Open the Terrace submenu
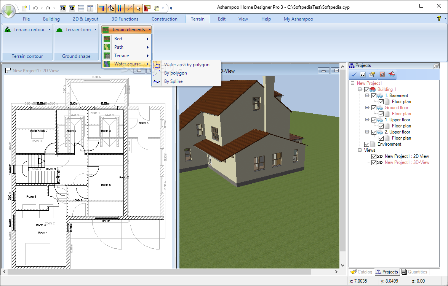 126,56
